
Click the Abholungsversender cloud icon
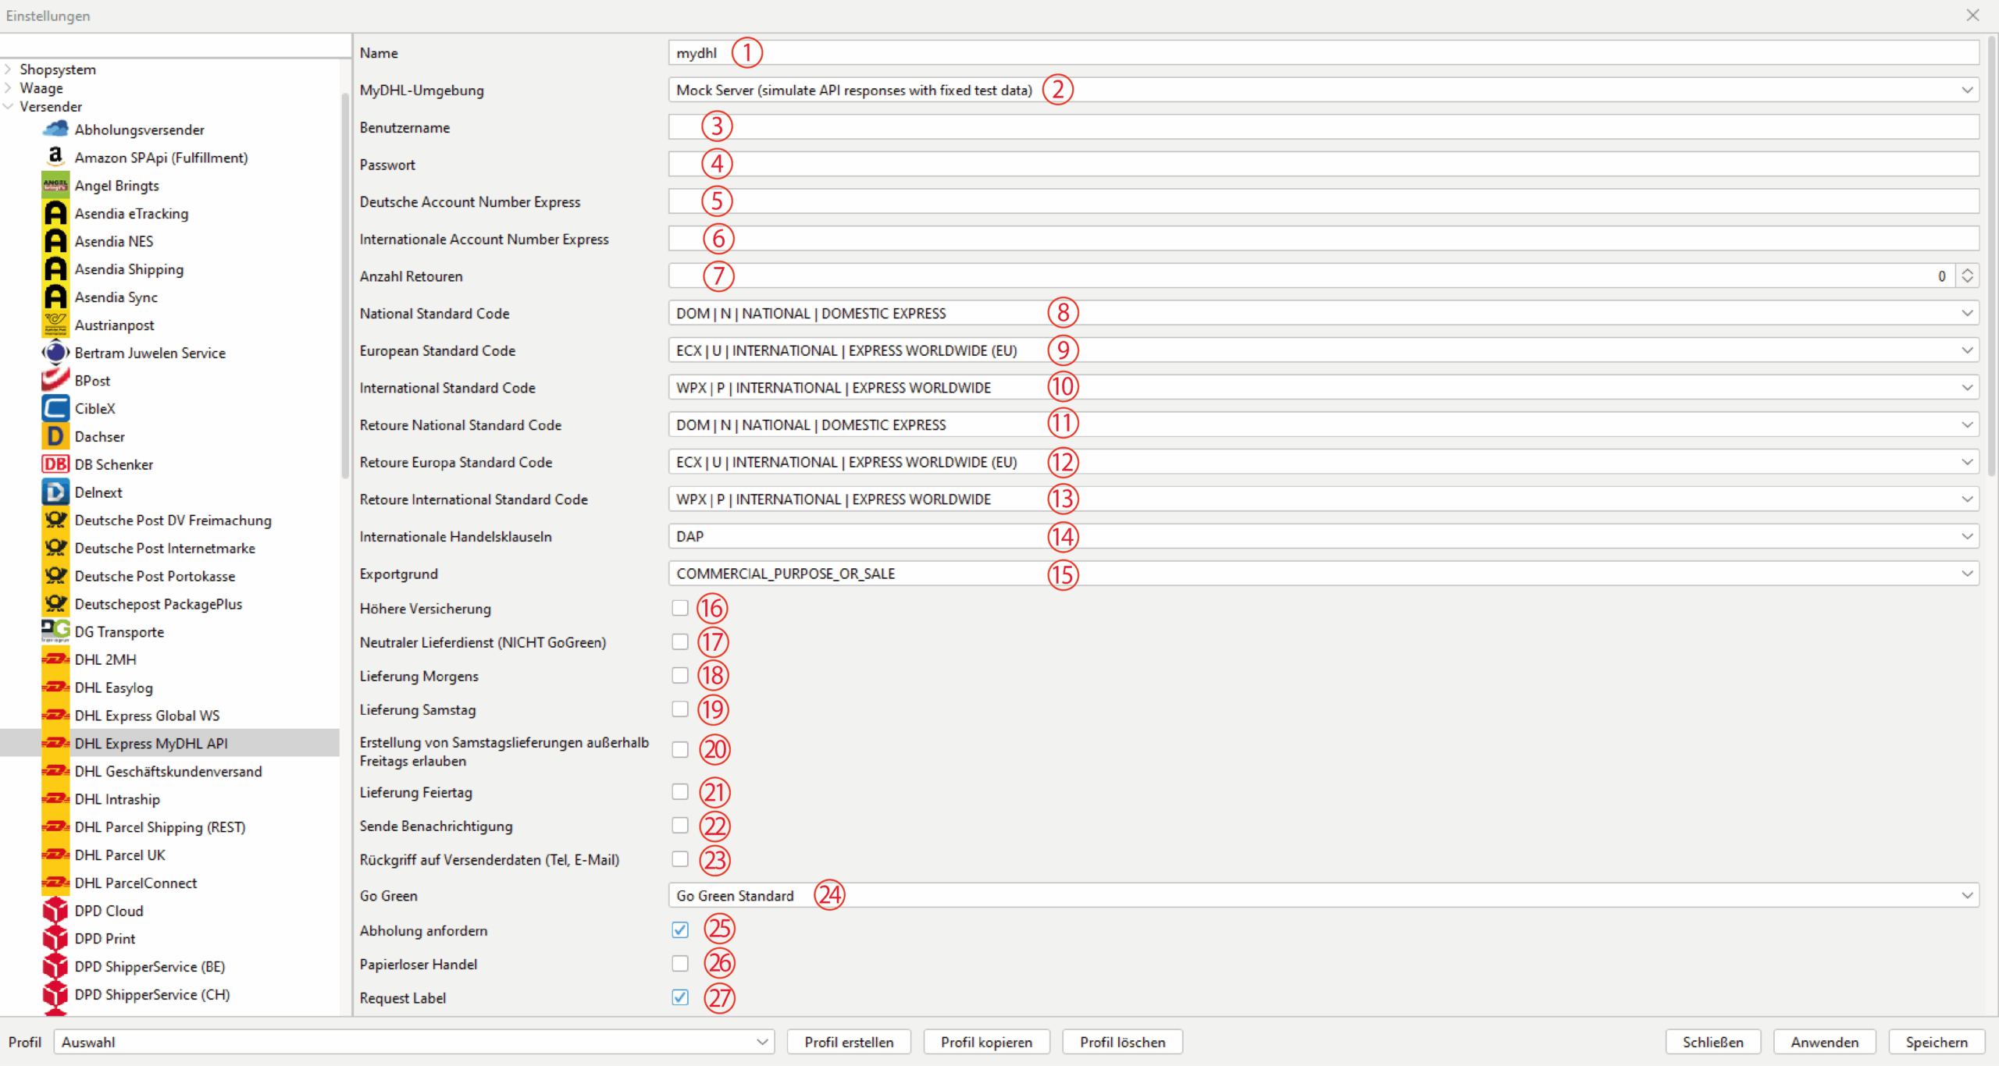point(55,129)
